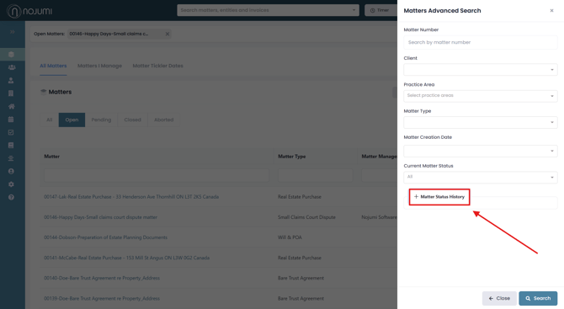Open matter 00140-Doe-Bare Trust Agreement

(102, 278)
